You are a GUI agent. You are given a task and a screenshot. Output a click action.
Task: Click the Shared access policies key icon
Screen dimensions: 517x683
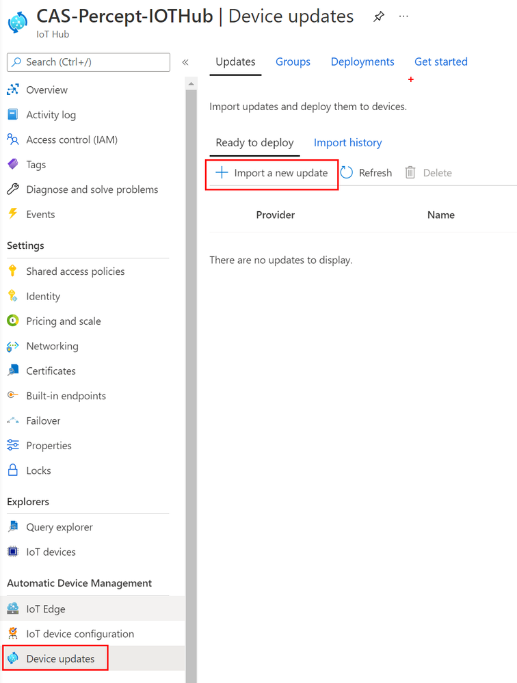tap(12, 271)
